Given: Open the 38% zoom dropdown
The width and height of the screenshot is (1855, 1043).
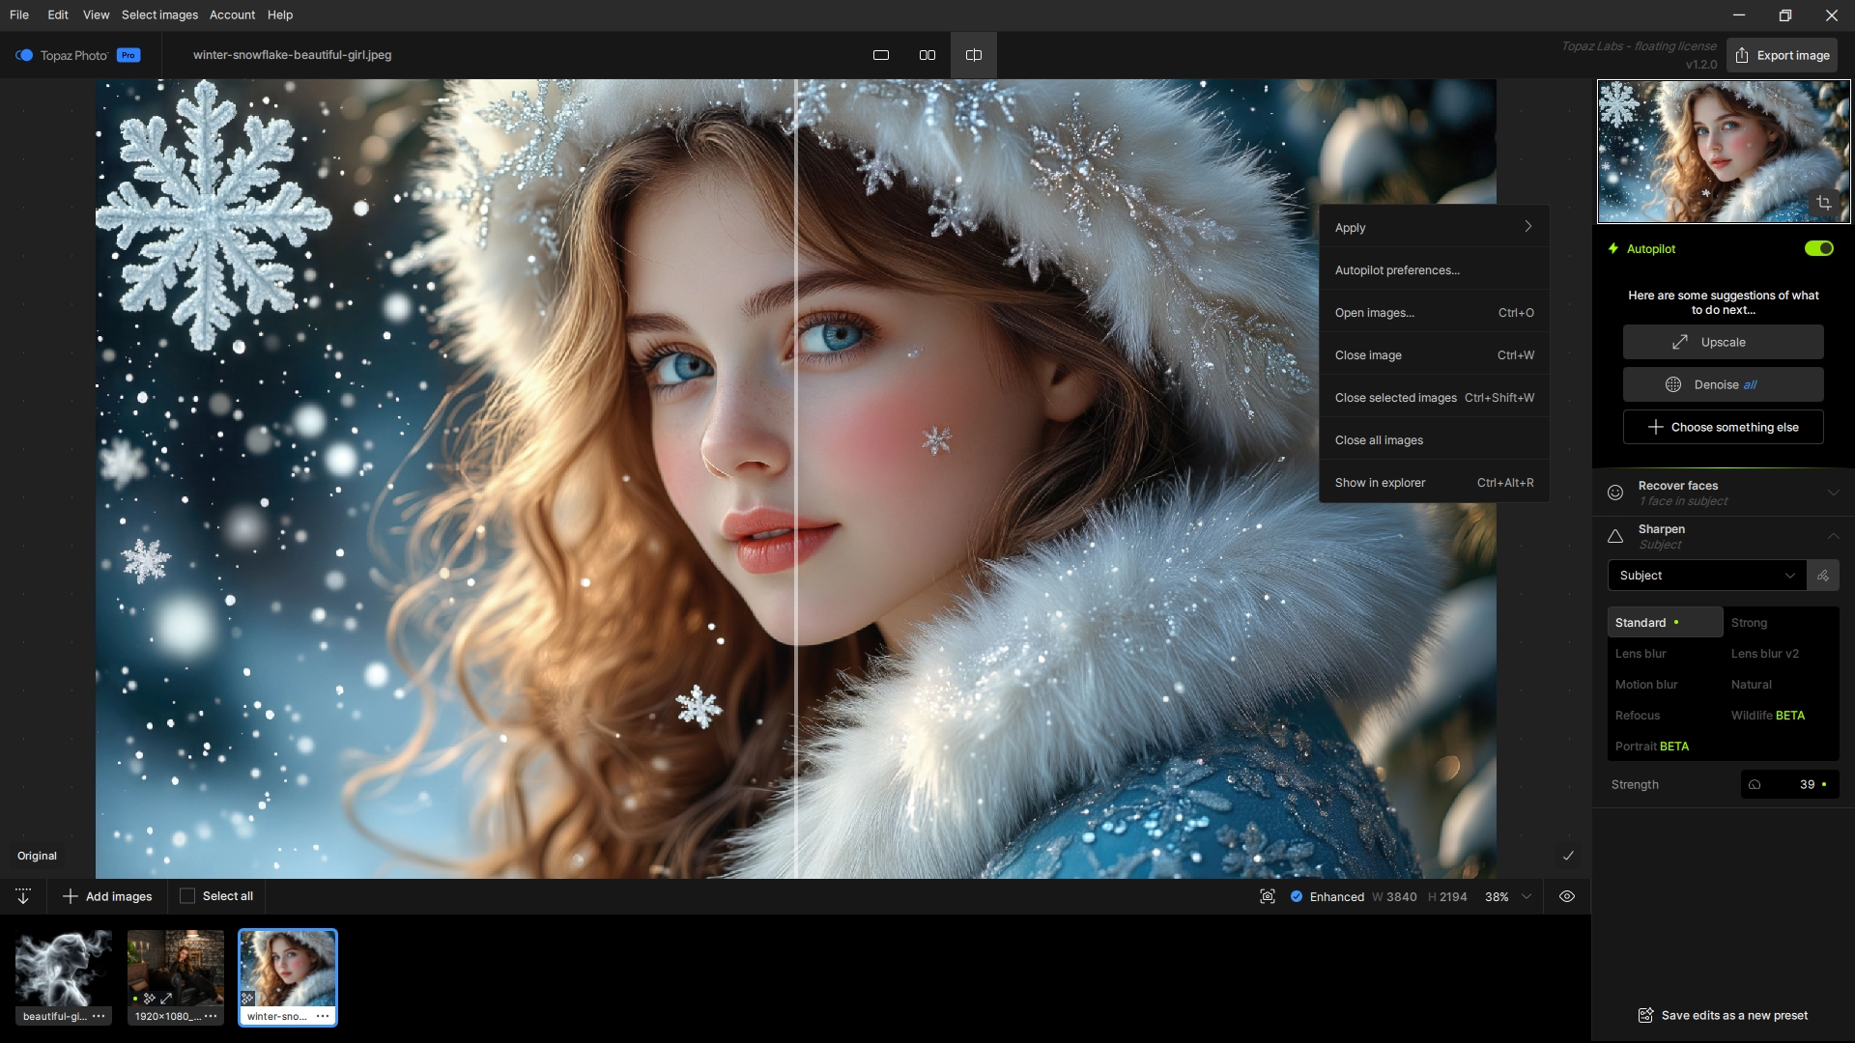Looking at the screenshot, I should [1527, 896].
